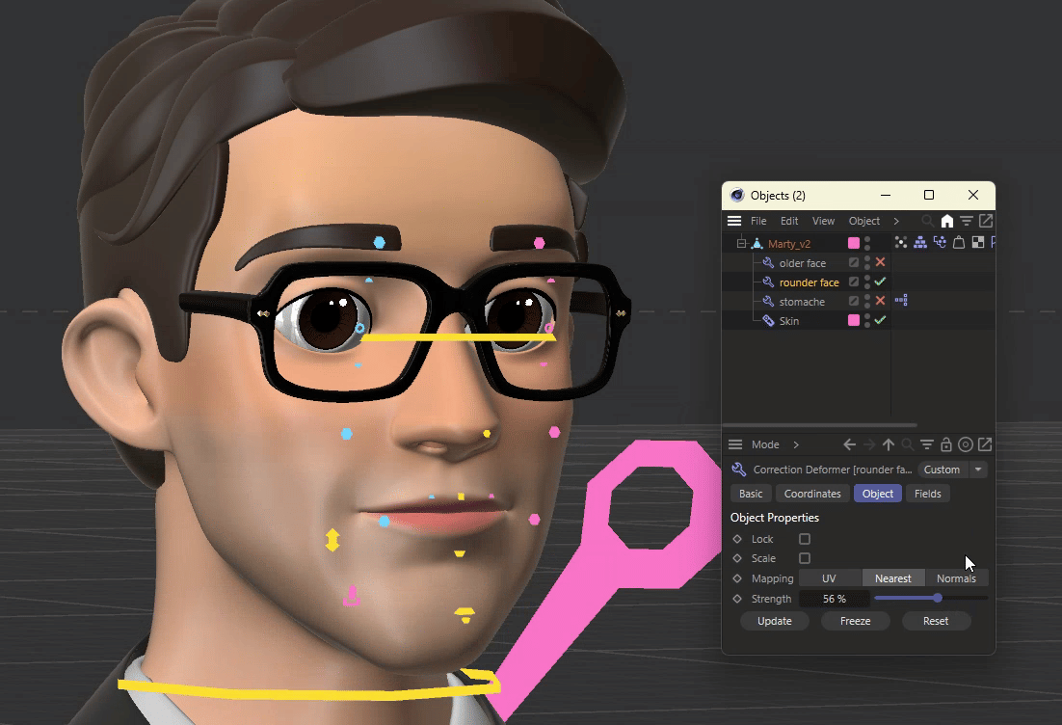The image size is (1062, 725).
Task: Click the up arrow in Attributes panel
Action: click(x=889, y=444)
